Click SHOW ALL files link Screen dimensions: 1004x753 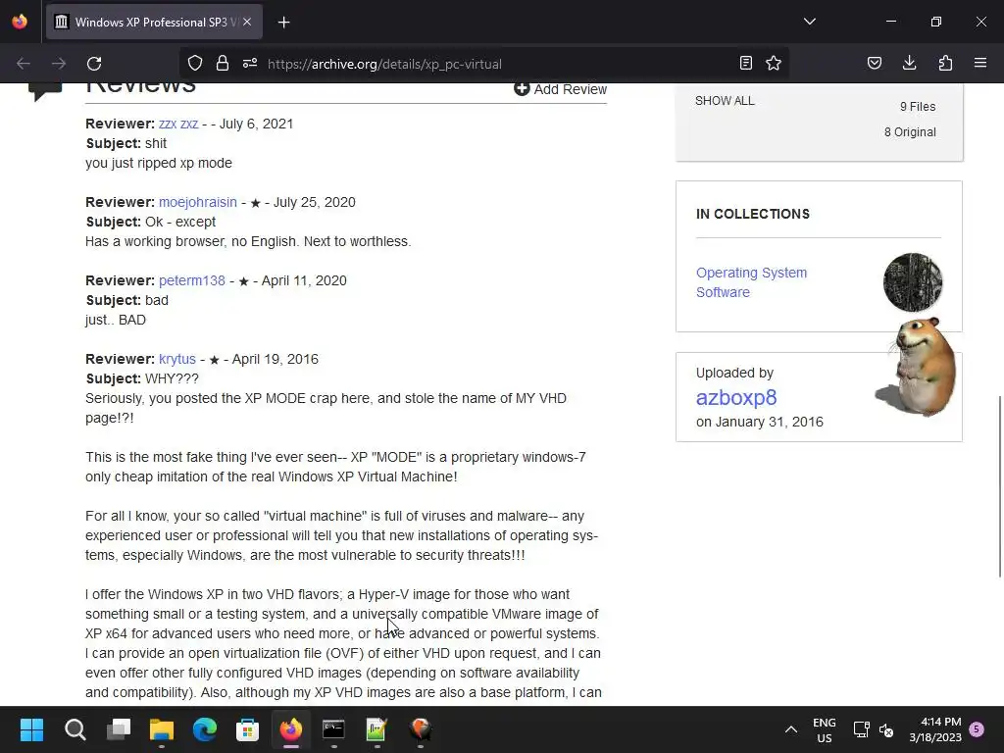coord(725,101)
